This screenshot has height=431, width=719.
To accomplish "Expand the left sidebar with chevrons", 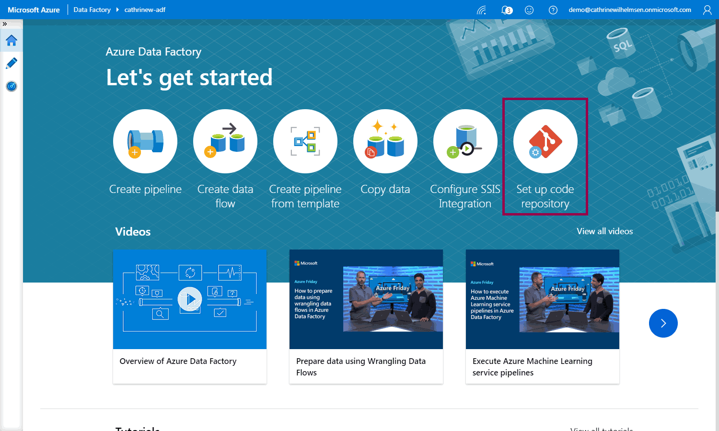I will coord(5,24).
